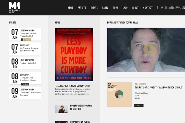Open the 08 Jun Jozef van Wissem Tarbes event
The height and width of the screenshot is (123, 185).
pos(25,63)
